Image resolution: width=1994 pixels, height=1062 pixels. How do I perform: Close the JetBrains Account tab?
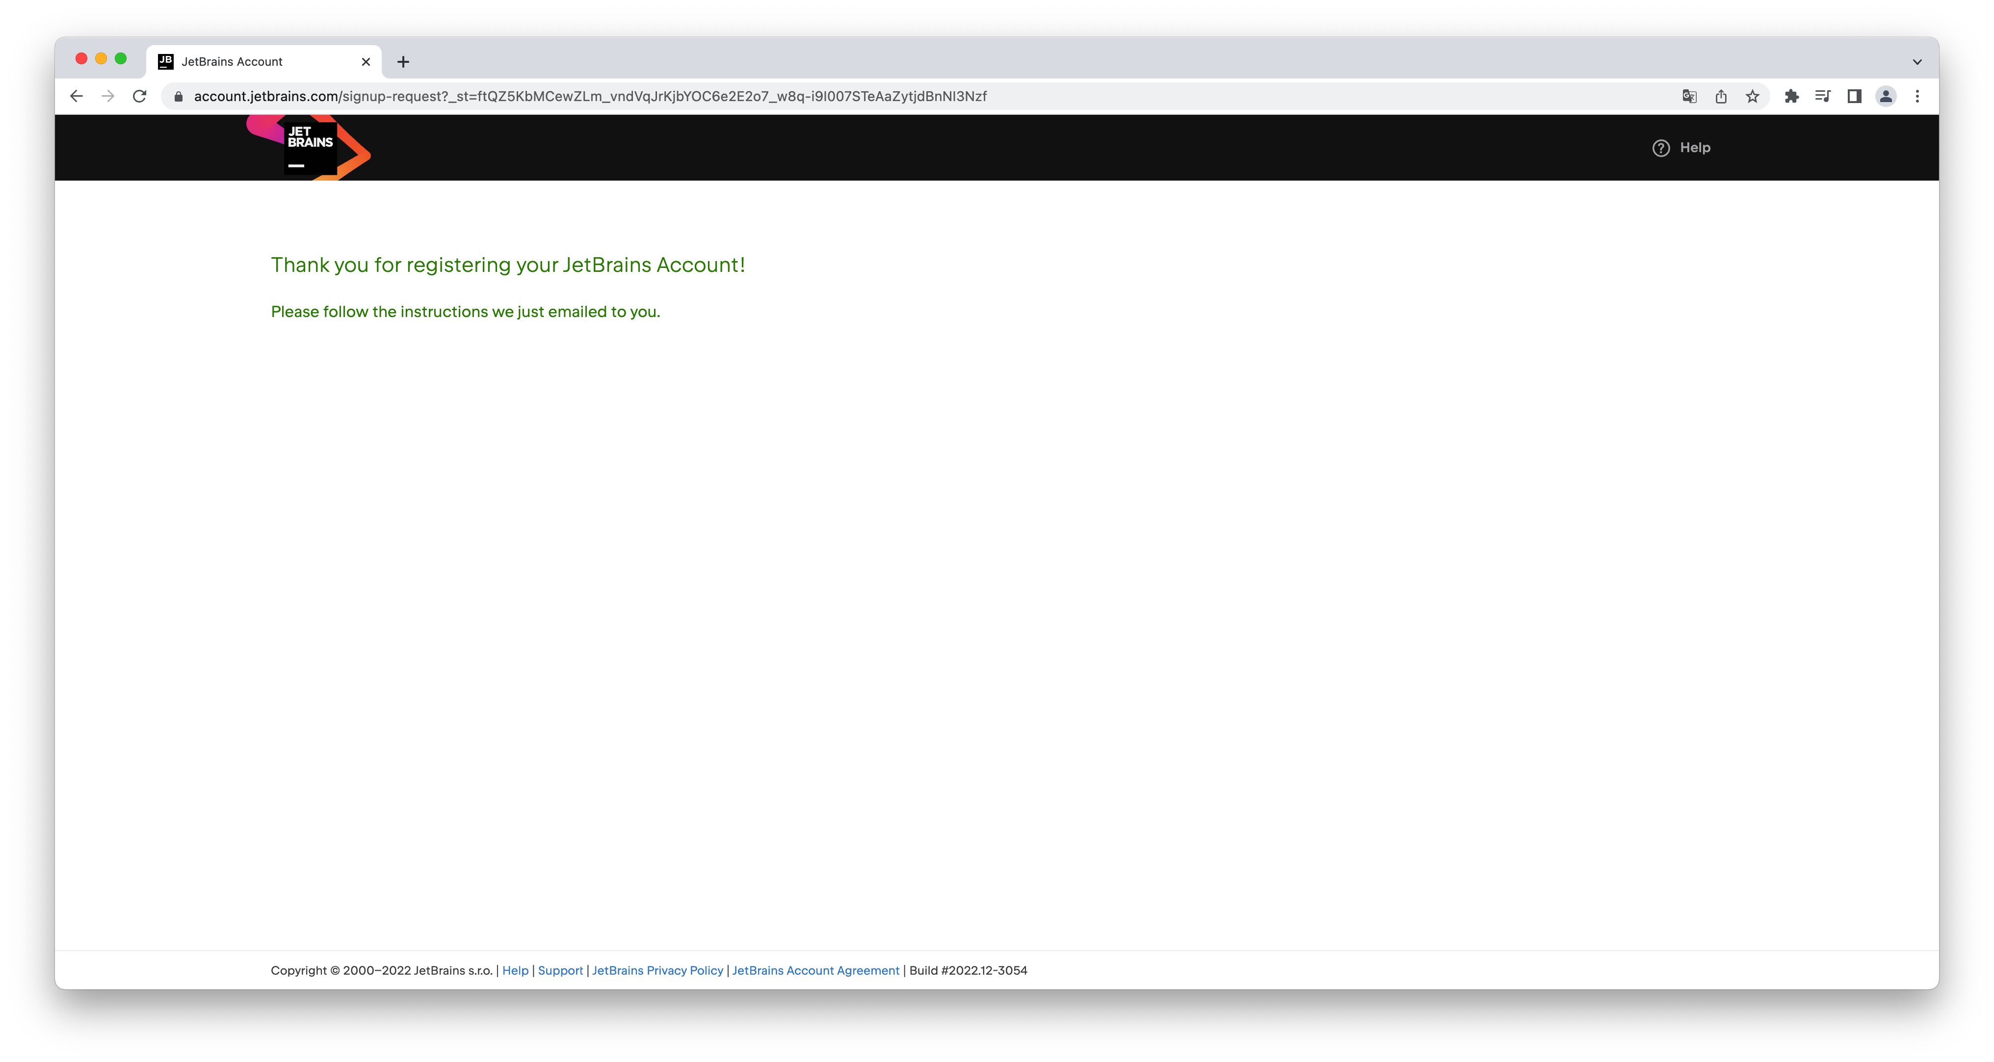(x=366, y=62)
